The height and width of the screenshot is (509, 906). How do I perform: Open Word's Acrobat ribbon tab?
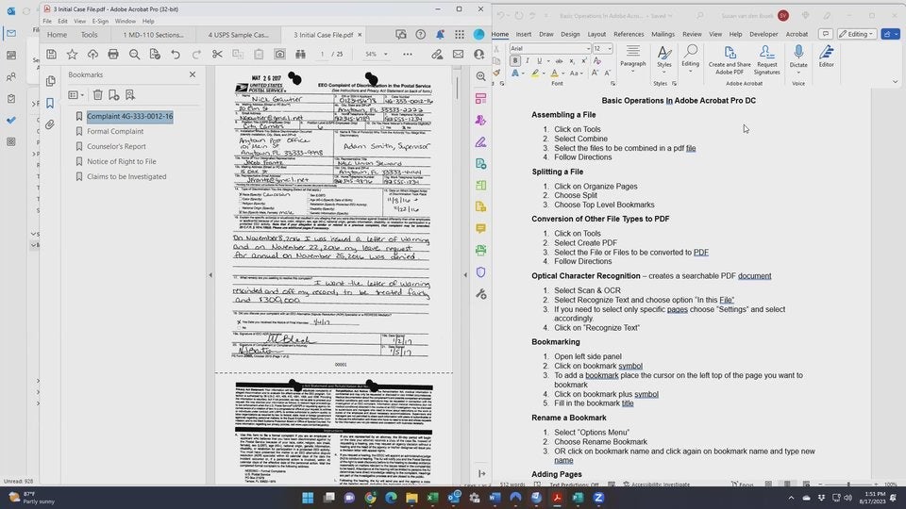(797, 34)
